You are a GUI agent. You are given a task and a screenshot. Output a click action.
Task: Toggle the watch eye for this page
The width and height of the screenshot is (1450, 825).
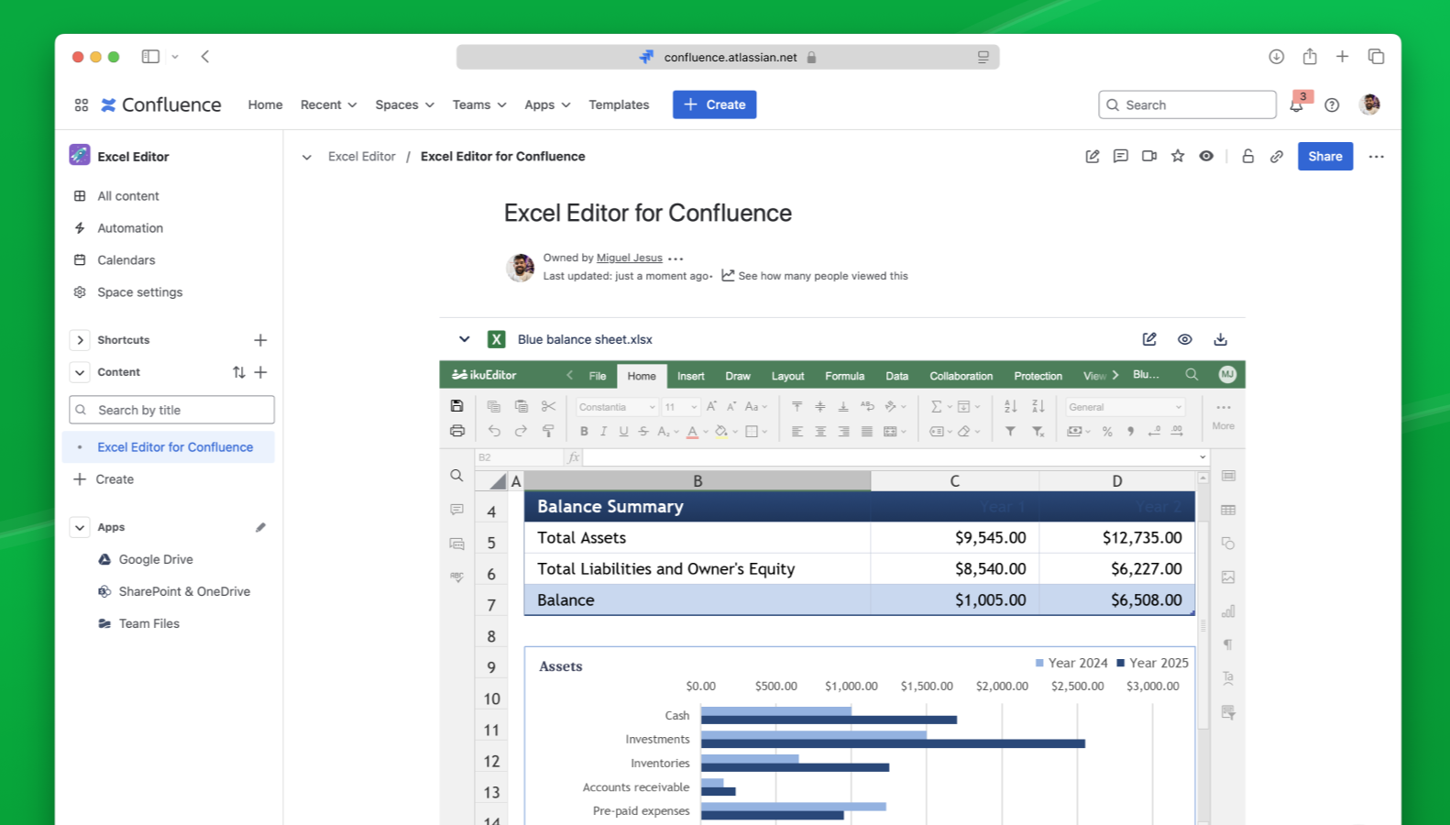click(x=1206, y=157)
